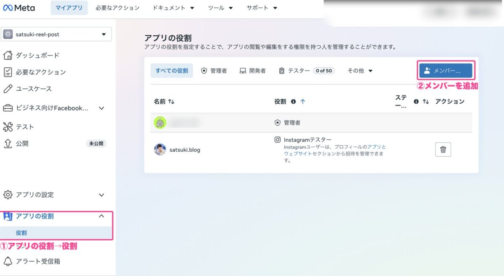Viewport: 504px width, 276px height.
Task: Click the laptop icon on 開発者 tab
Action: click(x=243, y=71)
